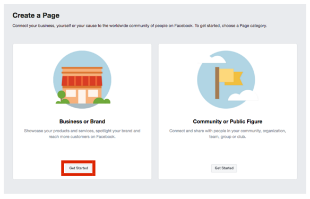This screenshot has width=310, height=199.
Task: Click the white cloud below the flag
Action: coord(243,96)
